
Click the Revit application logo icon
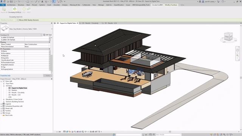(x=2, y=2)
